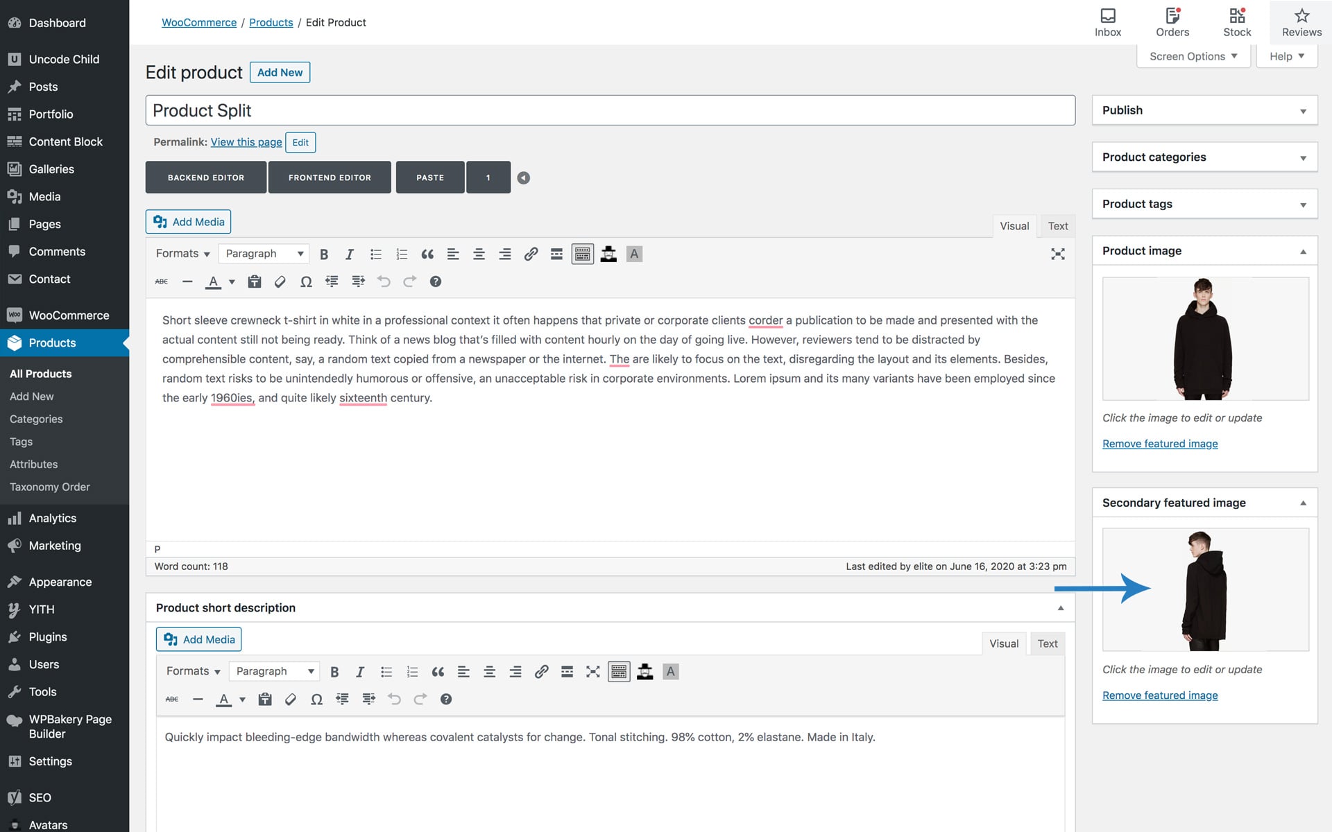Viewport: 1332px width, 832px height.
Task: Open the text color picker arrow in main editor
Action: [x=232, y=282]
